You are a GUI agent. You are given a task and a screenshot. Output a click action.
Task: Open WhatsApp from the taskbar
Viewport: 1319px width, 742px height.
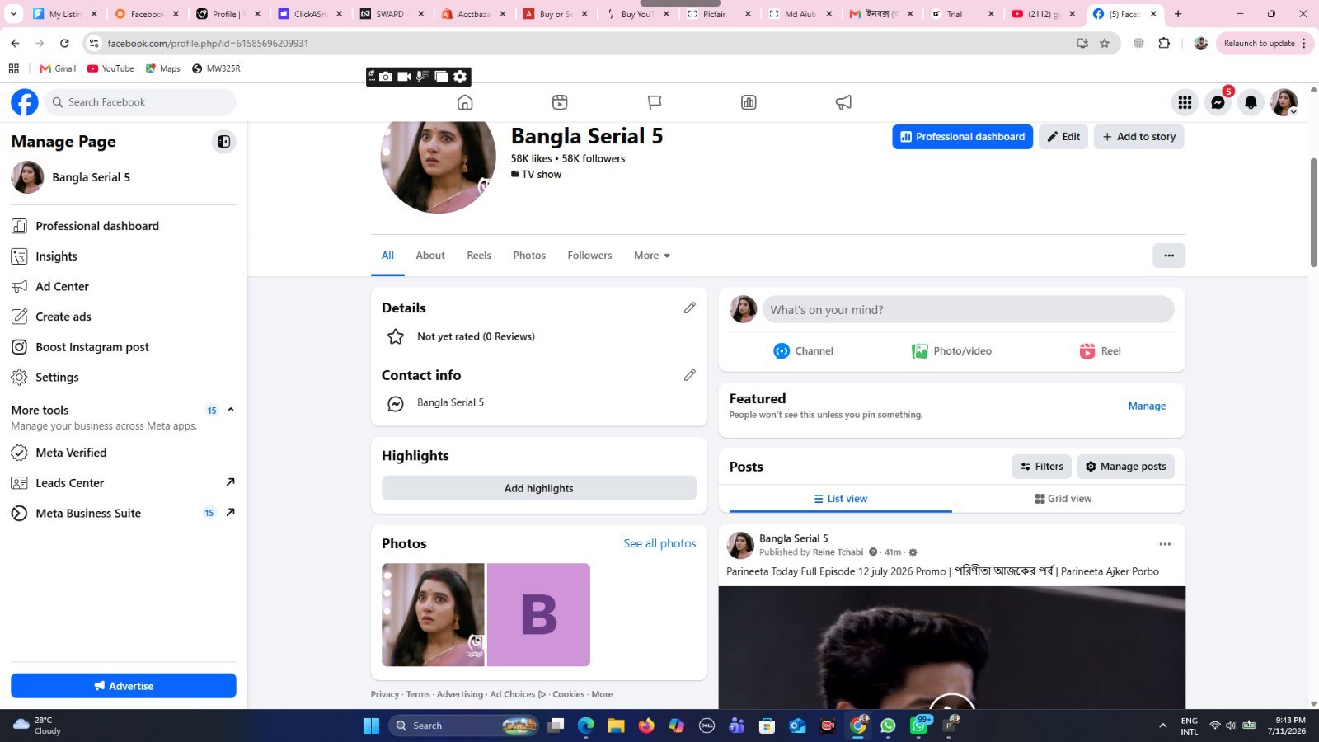coord(888,726)
